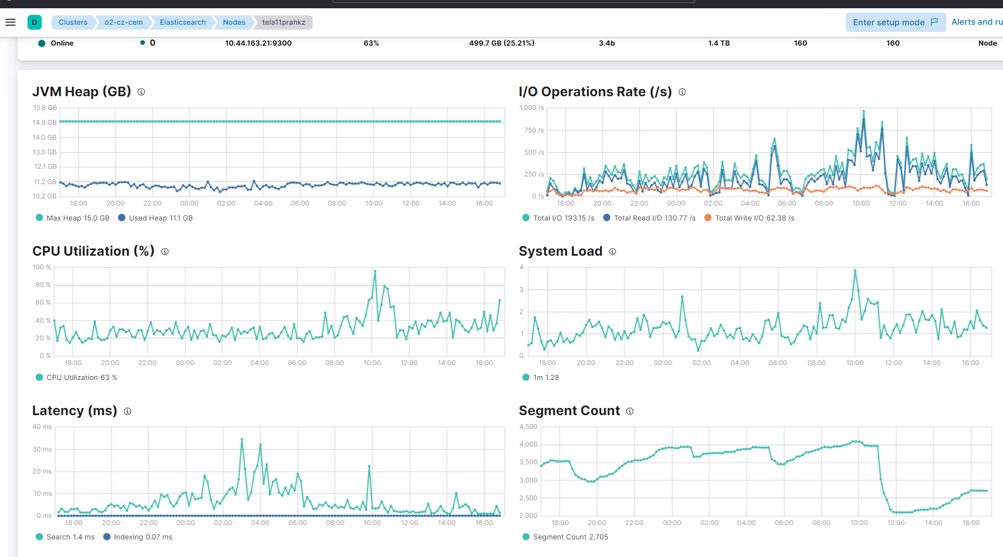Image resolution: width=1003 pixels, height=557 pixels.
Task: Click the search field at the top
Action: (514, 3)
